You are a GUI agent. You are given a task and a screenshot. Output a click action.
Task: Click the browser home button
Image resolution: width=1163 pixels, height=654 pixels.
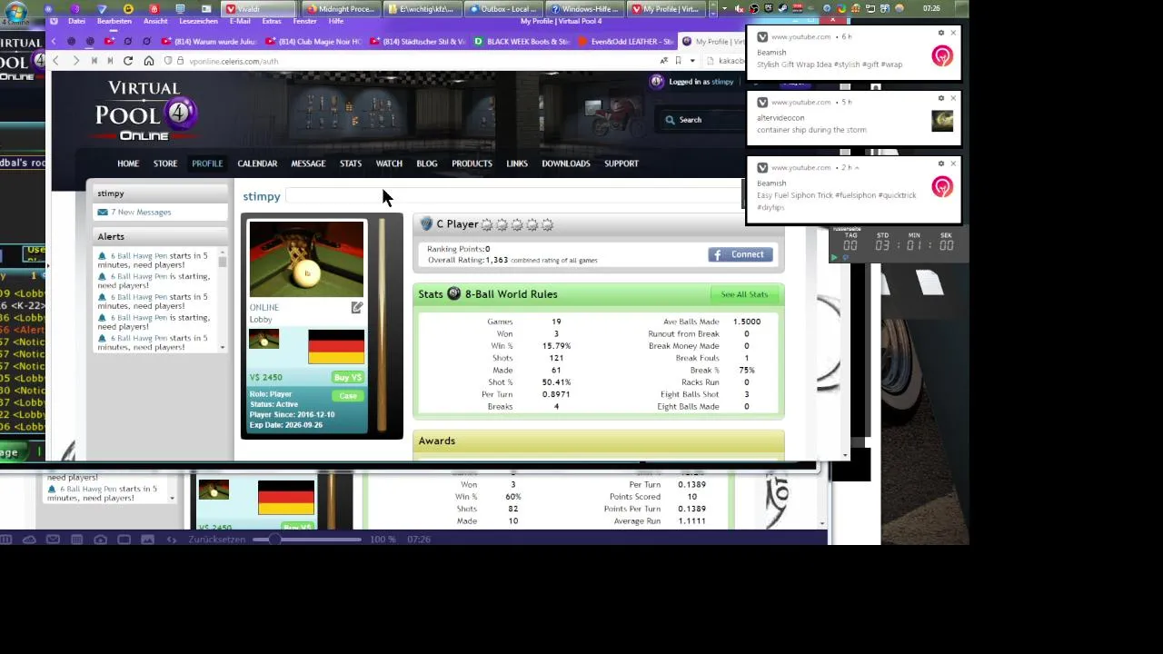(x=149, y=61)
